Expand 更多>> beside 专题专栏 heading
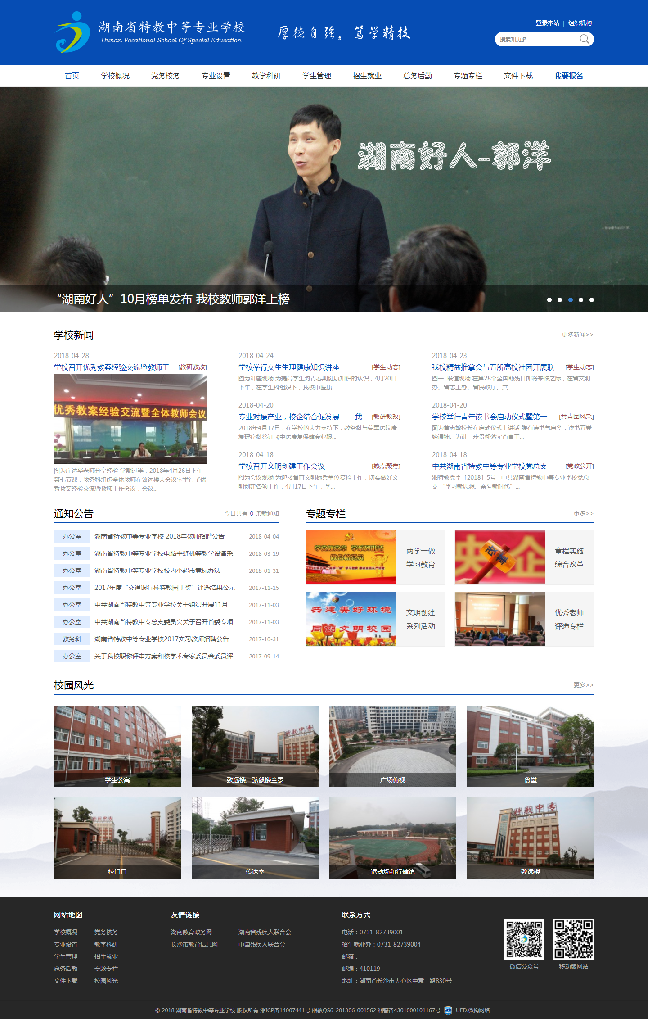This screenshot has width=648, height=1019. pos(583,513)
